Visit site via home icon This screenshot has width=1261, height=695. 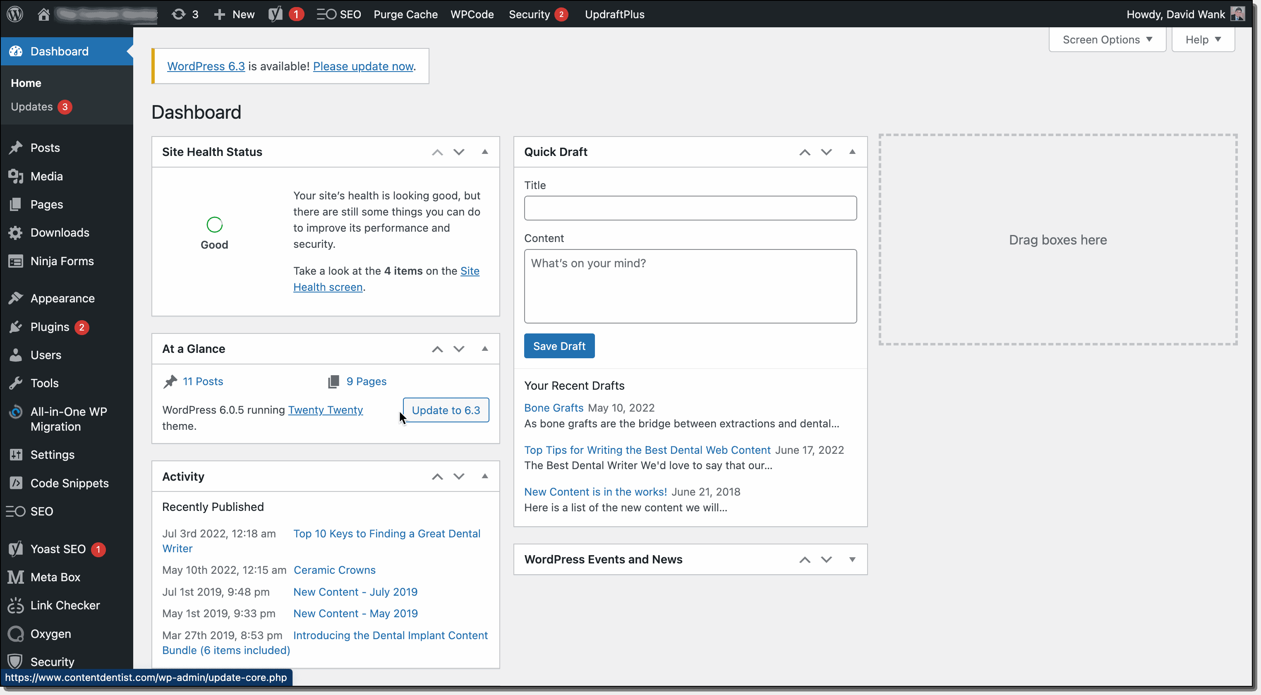43,14
